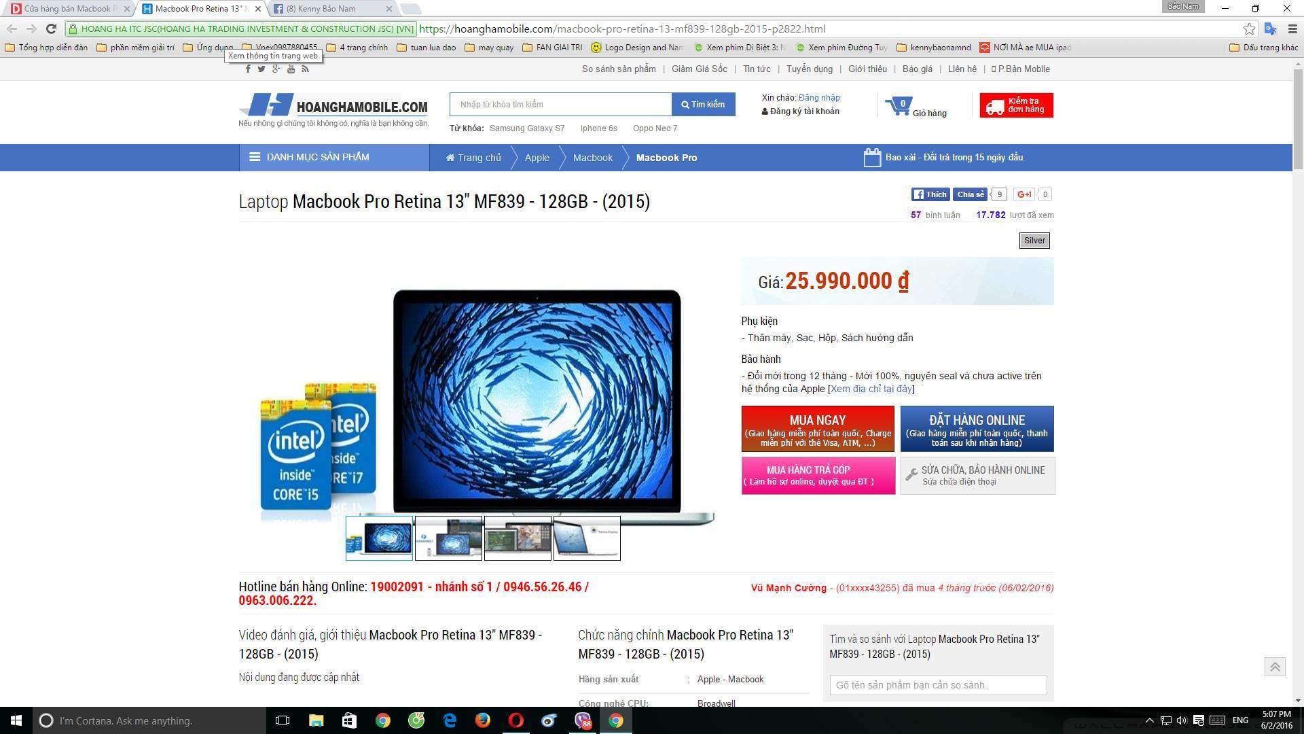1304x734 pixels.
Task: Open Tin tức top menu
Action: click(757, 69)
